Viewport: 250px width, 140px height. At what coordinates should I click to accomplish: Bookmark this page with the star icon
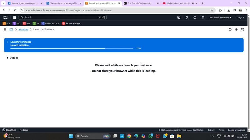point(212,10)
